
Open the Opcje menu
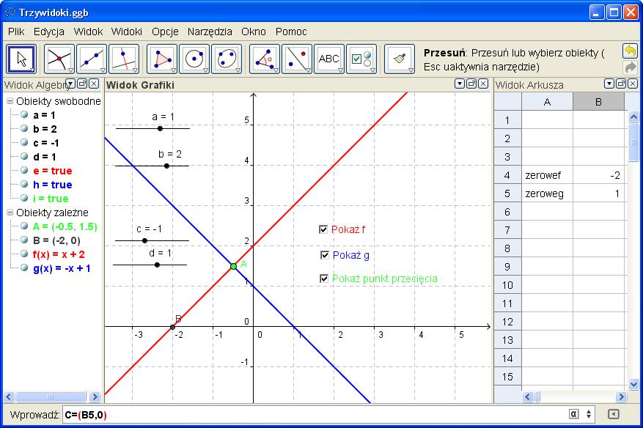pyautogui.click(x=165, y=32)
